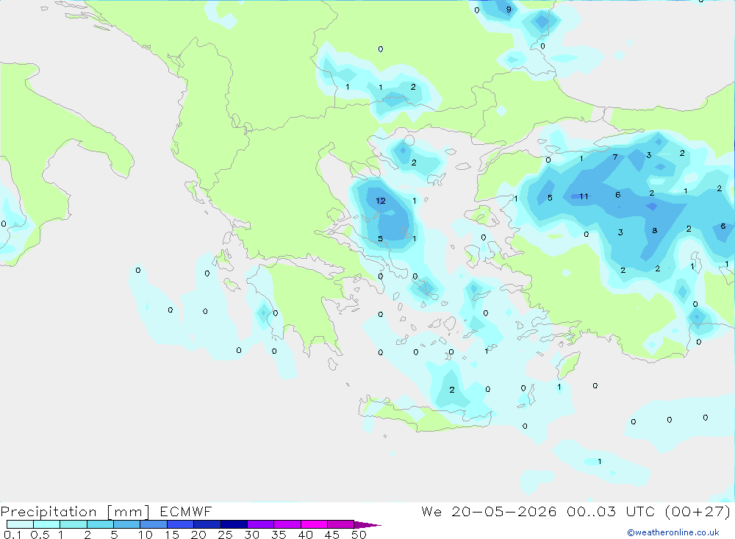
Task: Click the '[mm]' unit label
Action: click(128, 511)
